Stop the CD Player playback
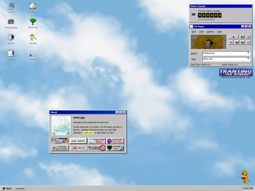 pos(248,37)
